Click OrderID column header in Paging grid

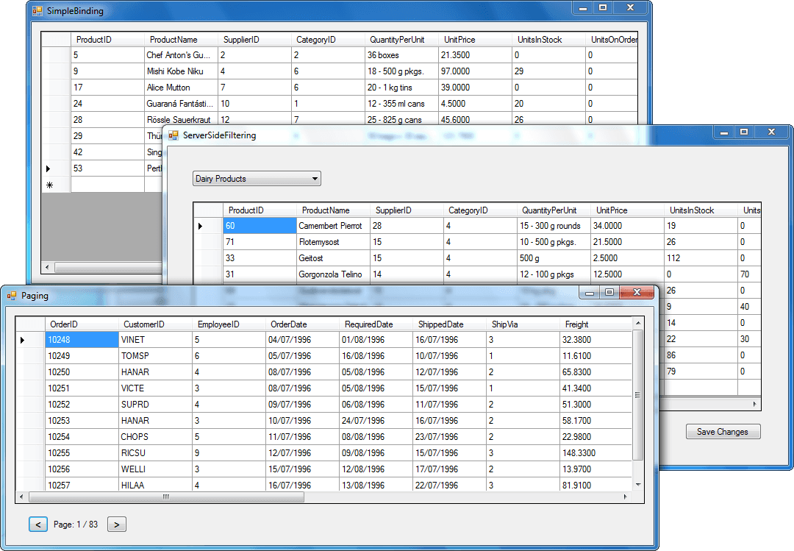(x=82, y=324)
